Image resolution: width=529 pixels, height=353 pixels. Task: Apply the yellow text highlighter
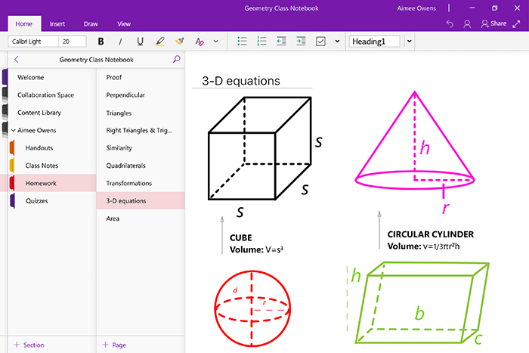159,42
